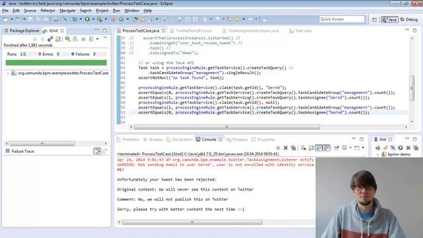This screenshot has width=423, height=238.
Task: Click Add Buildfiles with Search in Ant
Action: point(385,147)
